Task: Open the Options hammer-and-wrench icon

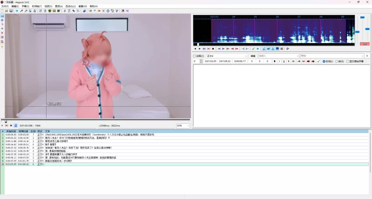Action: coord(122,11)
